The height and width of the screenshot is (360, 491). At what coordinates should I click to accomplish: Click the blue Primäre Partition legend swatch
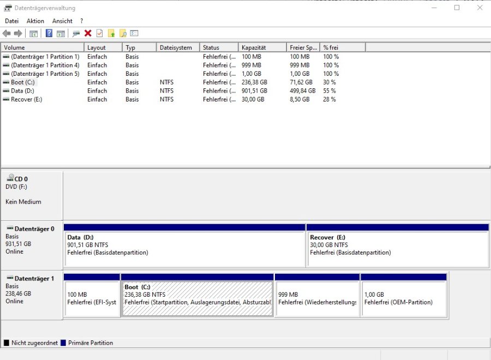[64, 343]
